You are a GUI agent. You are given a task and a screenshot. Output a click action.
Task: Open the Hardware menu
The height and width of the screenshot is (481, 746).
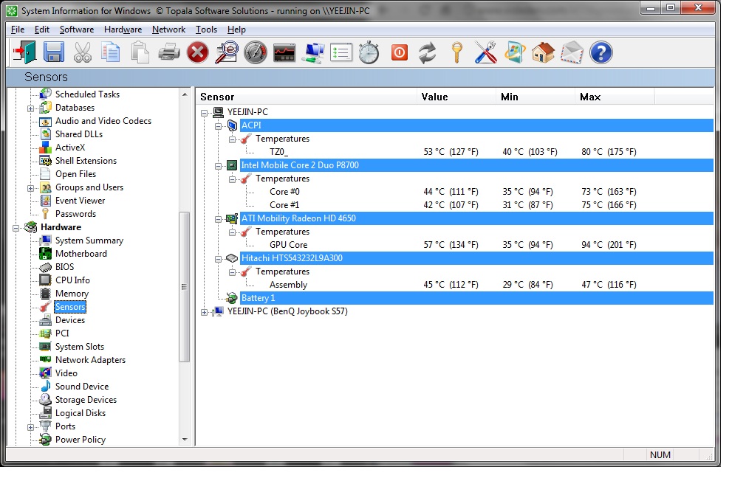click(123, 30)
